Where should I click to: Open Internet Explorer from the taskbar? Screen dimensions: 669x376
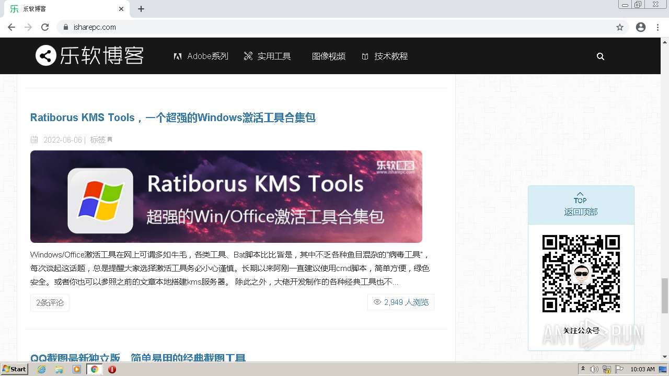[x=42, y=369]
